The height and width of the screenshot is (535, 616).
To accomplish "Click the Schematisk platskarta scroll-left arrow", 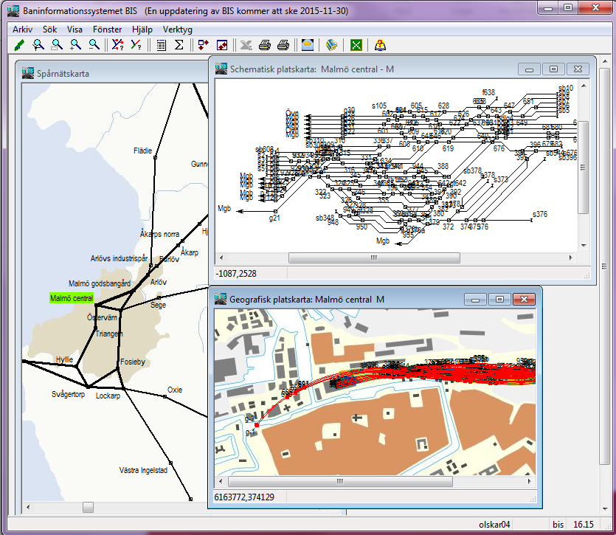I will (x=221, y=258).
